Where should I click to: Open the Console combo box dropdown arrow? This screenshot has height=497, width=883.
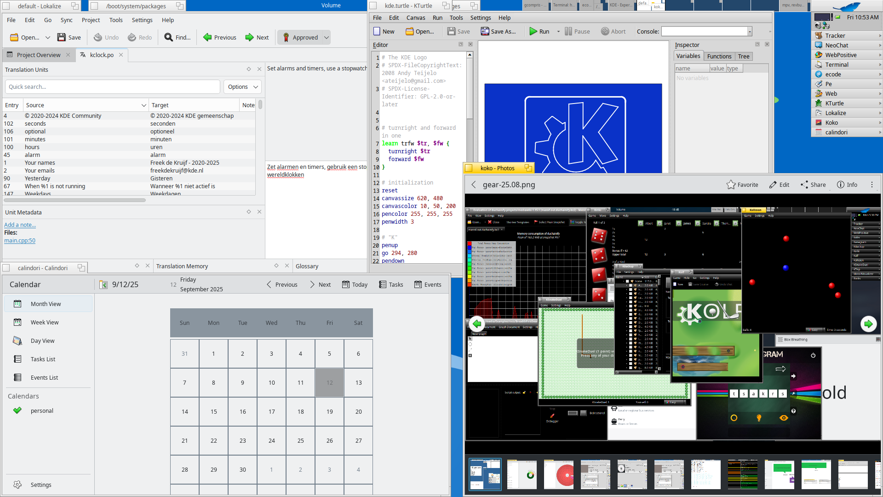(750, 31)
